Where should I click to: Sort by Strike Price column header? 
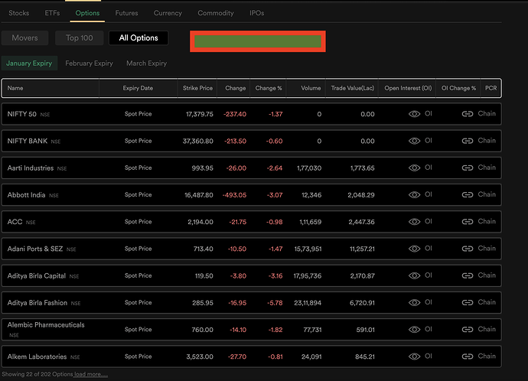click(197, 88)
